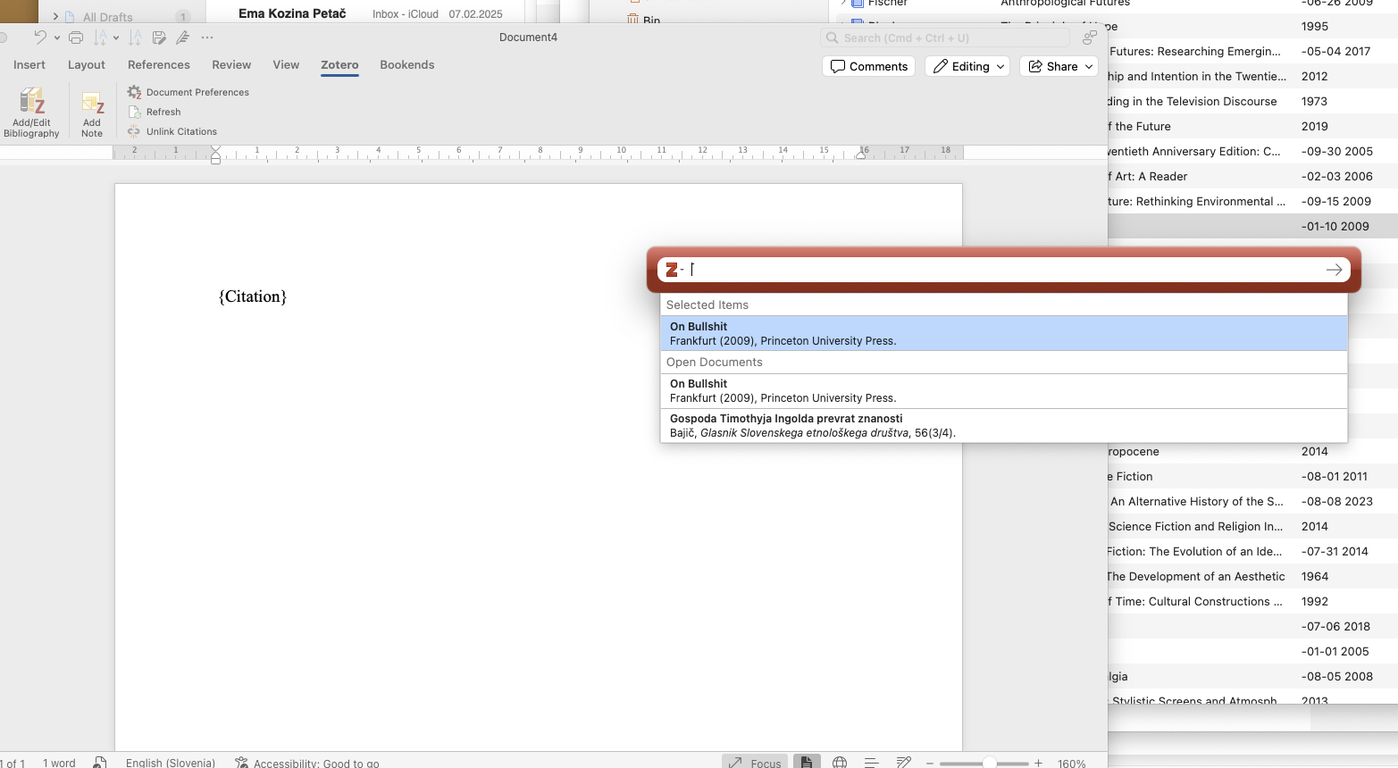
Task: Open Zotero Document Preferences
Action: 188,92
